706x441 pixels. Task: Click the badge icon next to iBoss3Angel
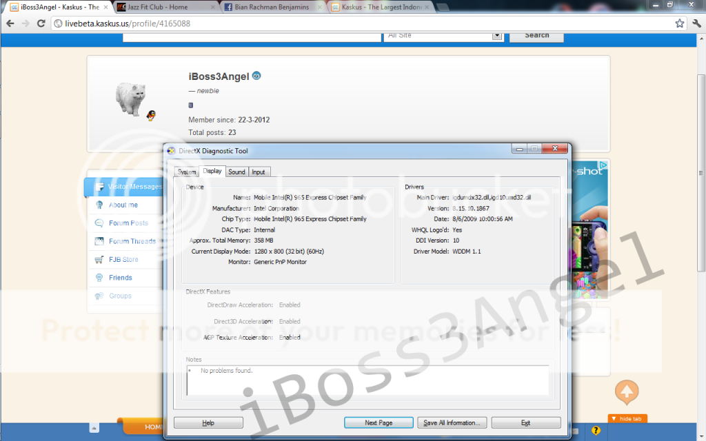click(x=256, y=76)
